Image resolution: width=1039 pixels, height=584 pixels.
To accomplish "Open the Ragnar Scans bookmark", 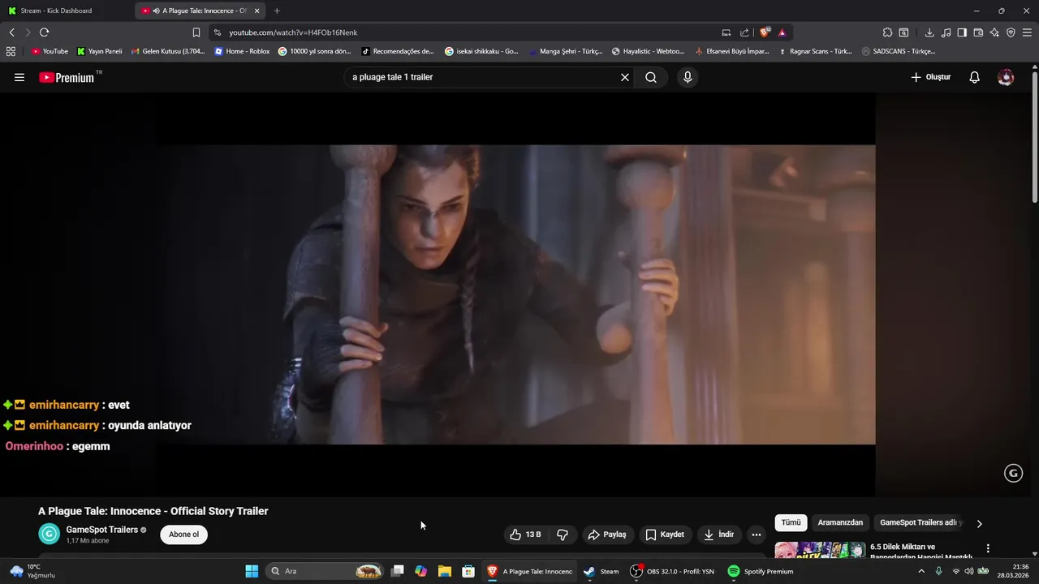I will point(815,51).
